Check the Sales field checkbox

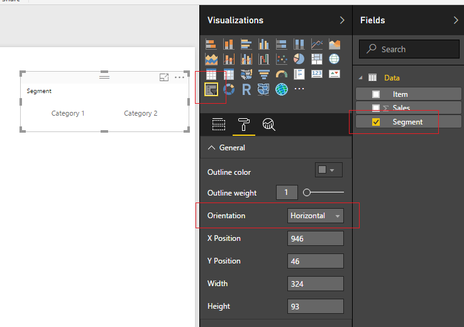[376, 108]
